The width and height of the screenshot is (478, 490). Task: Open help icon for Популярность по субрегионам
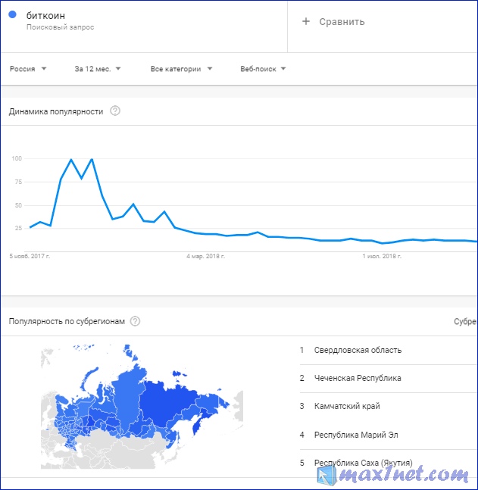[x=135, y=321]
